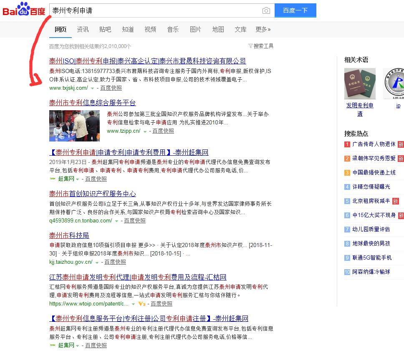The height and width of the screenshot is (351, 404).
Task: Click the 百度一下 search button
Action: 295,10
